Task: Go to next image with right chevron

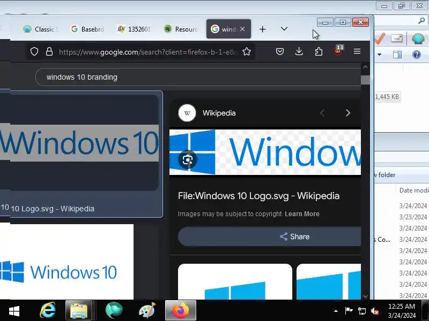Action: click(347, 113)
